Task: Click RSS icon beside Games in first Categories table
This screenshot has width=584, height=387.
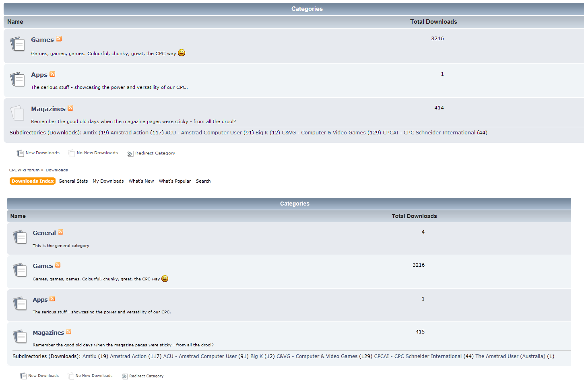Action: click(59, 39)
